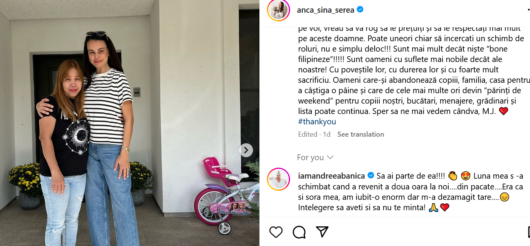The height and width of the screenshot is (246, 530).
Task: Like the post with the heart icon
Action: (276, 232)
